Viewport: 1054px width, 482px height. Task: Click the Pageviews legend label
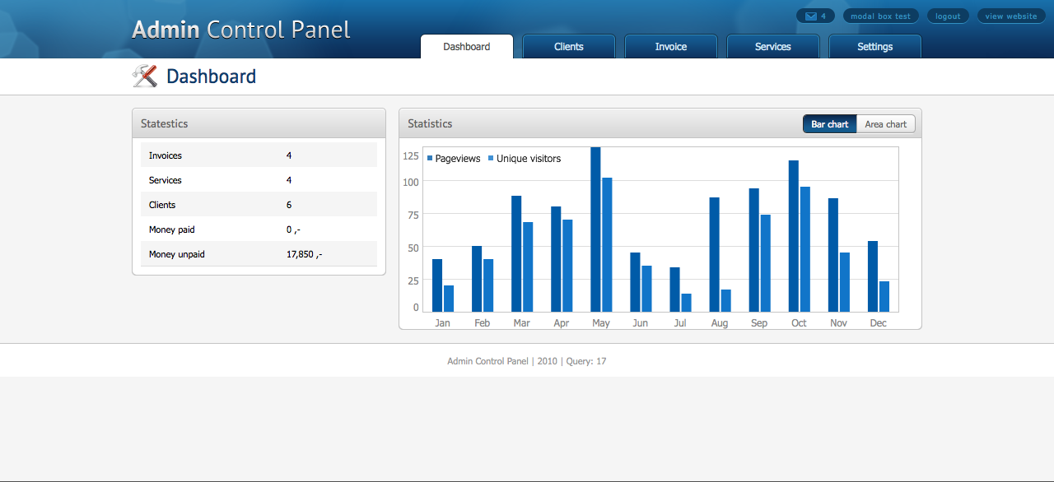point(458,159)
